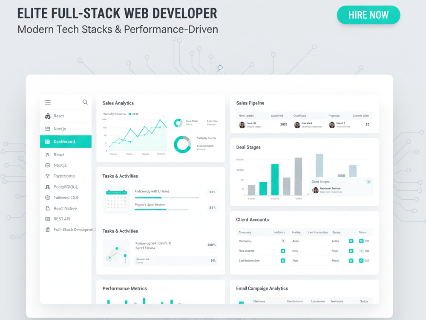Click the small donut chart in Sales Analytics

(x=178, y=123)
